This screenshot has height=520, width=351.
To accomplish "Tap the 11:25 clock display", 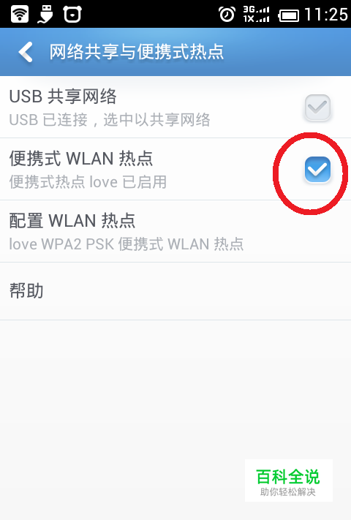I will click(326, 15).
